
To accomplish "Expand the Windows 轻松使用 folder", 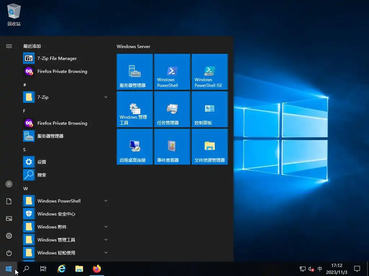I will pyautogui.click(x=106, y=253).
